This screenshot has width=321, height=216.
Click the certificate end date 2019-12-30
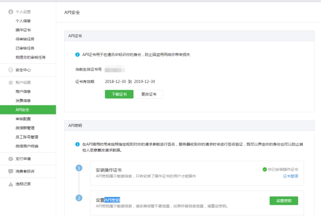click(144, 81)
